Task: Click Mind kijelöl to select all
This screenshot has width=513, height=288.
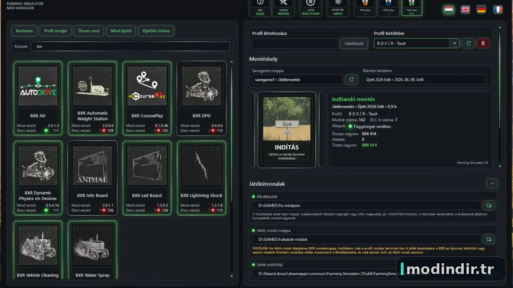Action: (121, 31)
